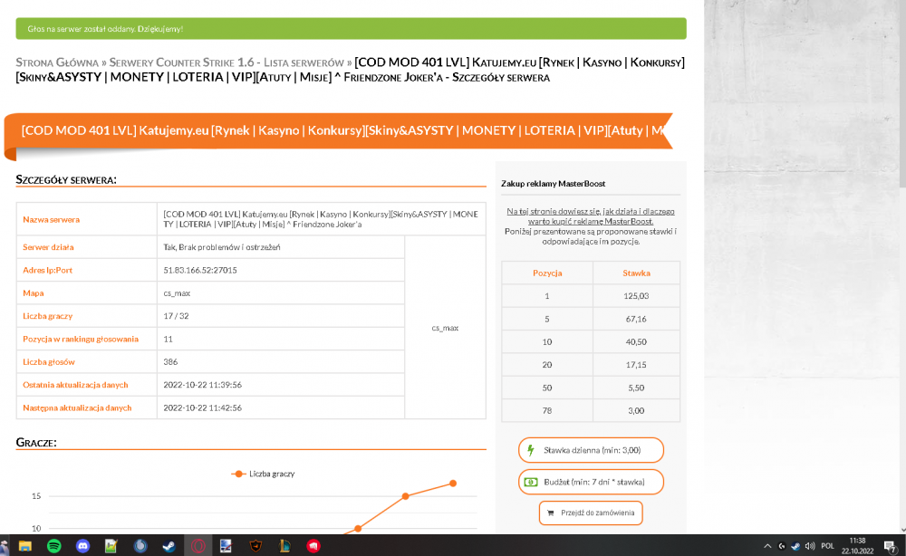906x556 pixels.
Task: Click the Logitech G HUB tray icon
Action: coord(782,546)
